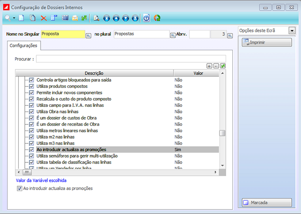The height and width of the screenshot is (214, 301).
Task: Open help with the question mark icon
Action: tap(147, 18)
